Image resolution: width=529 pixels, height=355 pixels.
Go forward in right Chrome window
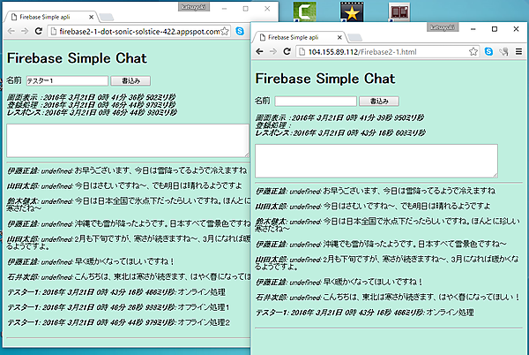click(x=273, y=51)
